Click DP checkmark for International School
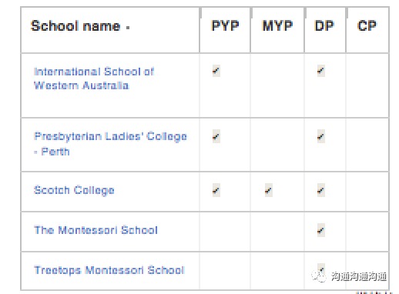The image size is (399, 294). point(321,71)
